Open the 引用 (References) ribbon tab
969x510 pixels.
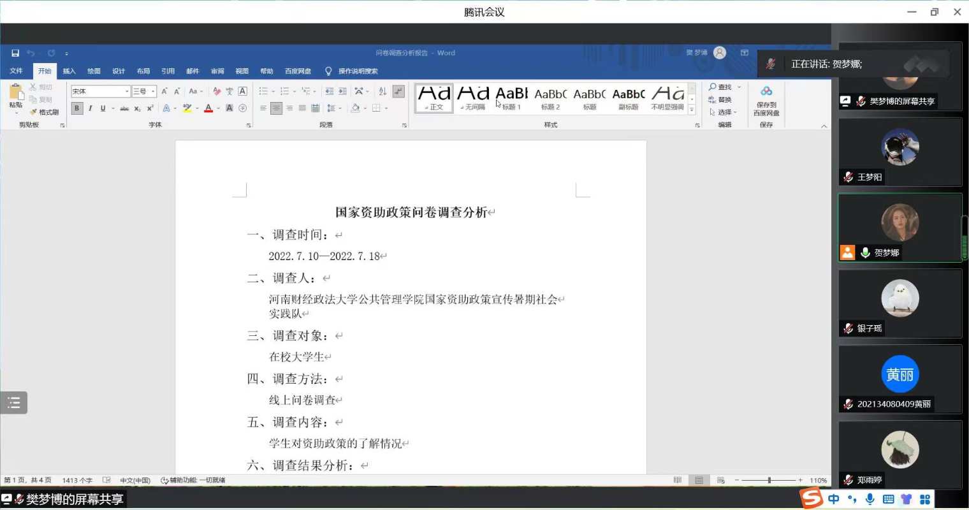[168, 71]
